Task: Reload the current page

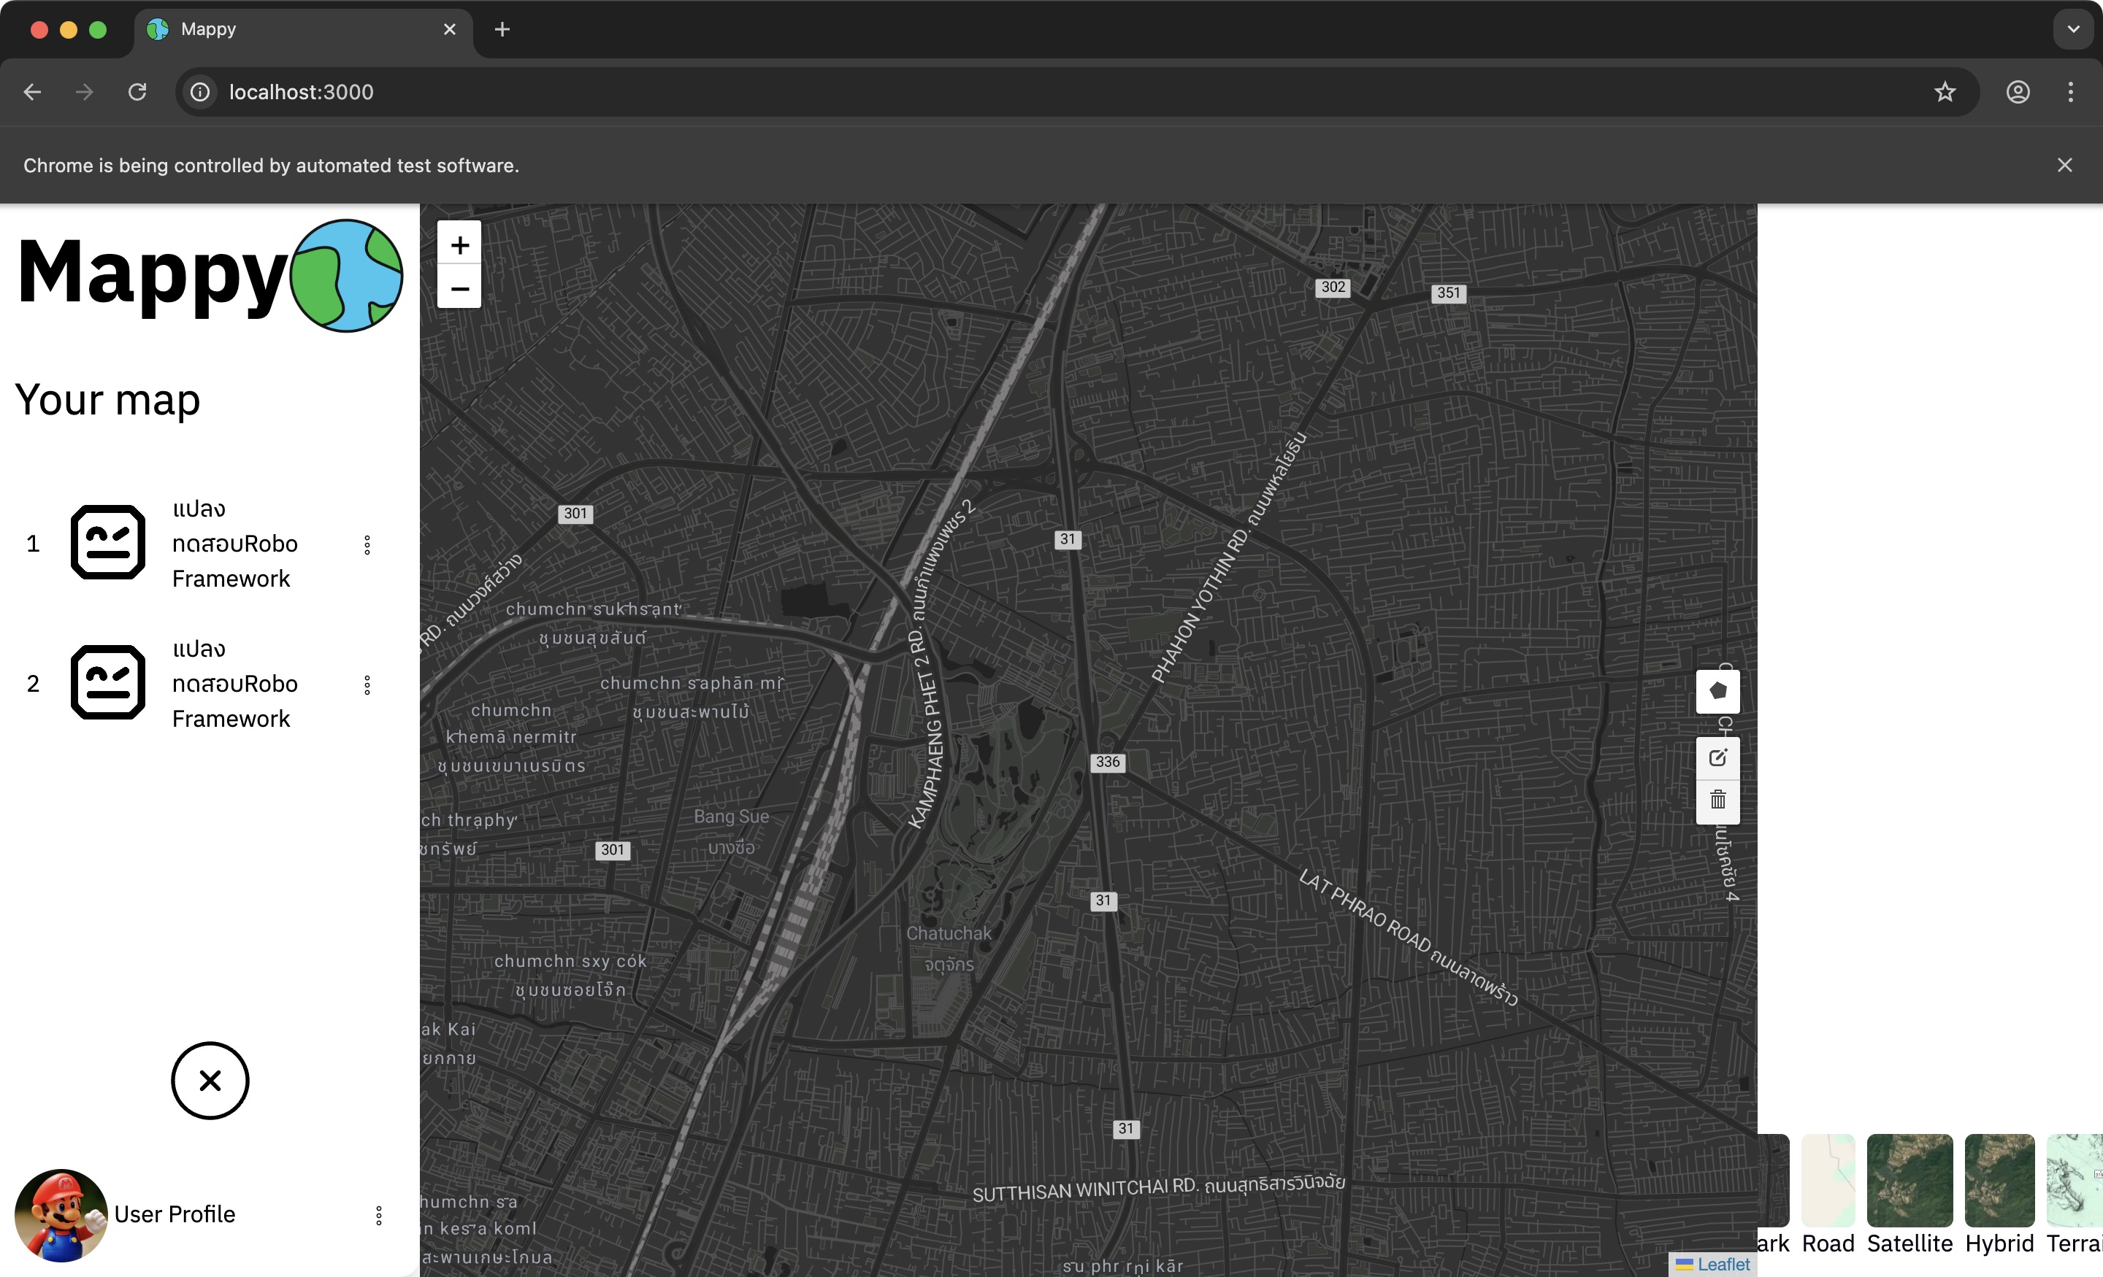Action: coord(137,92)
